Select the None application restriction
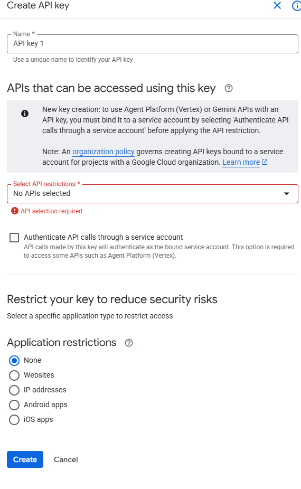The image size is (301, 489). (14, 361)
